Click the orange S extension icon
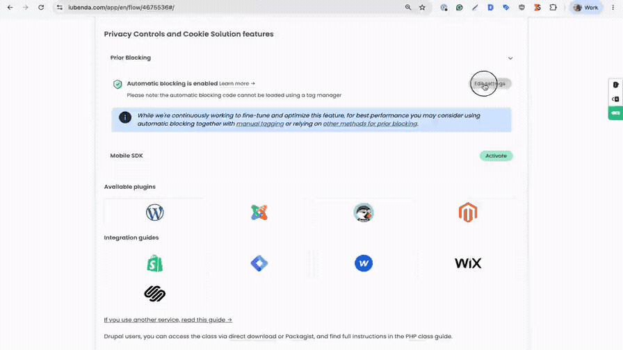The image size is (623, 350). [x=537, y=8]
